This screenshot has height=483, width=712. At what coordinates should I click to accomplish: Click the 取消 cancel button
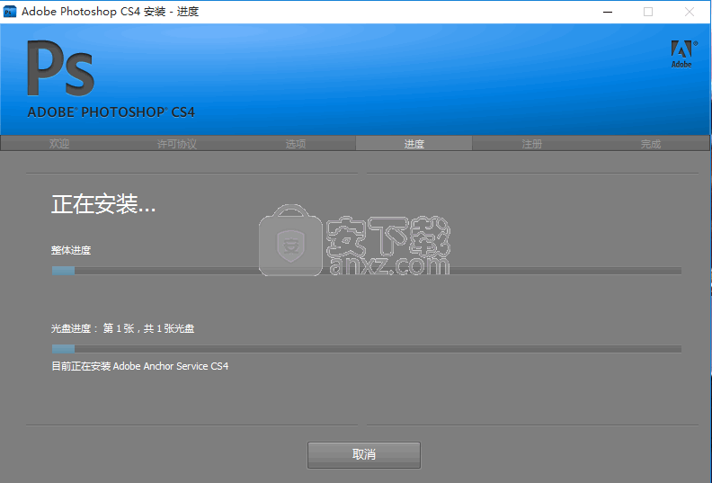[364, 454]
